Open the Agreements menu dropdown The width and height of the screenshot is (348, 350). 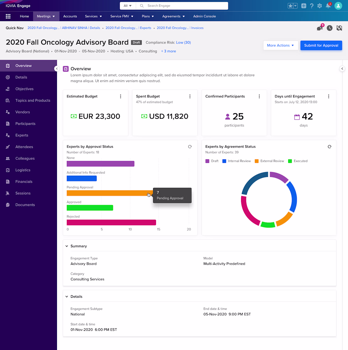click(x=174, y=16)
